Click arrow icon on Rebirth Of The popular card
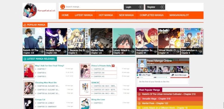This screenshot has width=224, height=109. click(x=42, y=51)
